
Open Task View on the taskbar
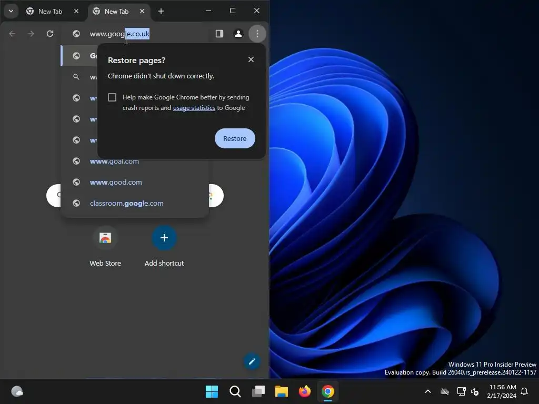pyautogui.click(x=258, y=391)
